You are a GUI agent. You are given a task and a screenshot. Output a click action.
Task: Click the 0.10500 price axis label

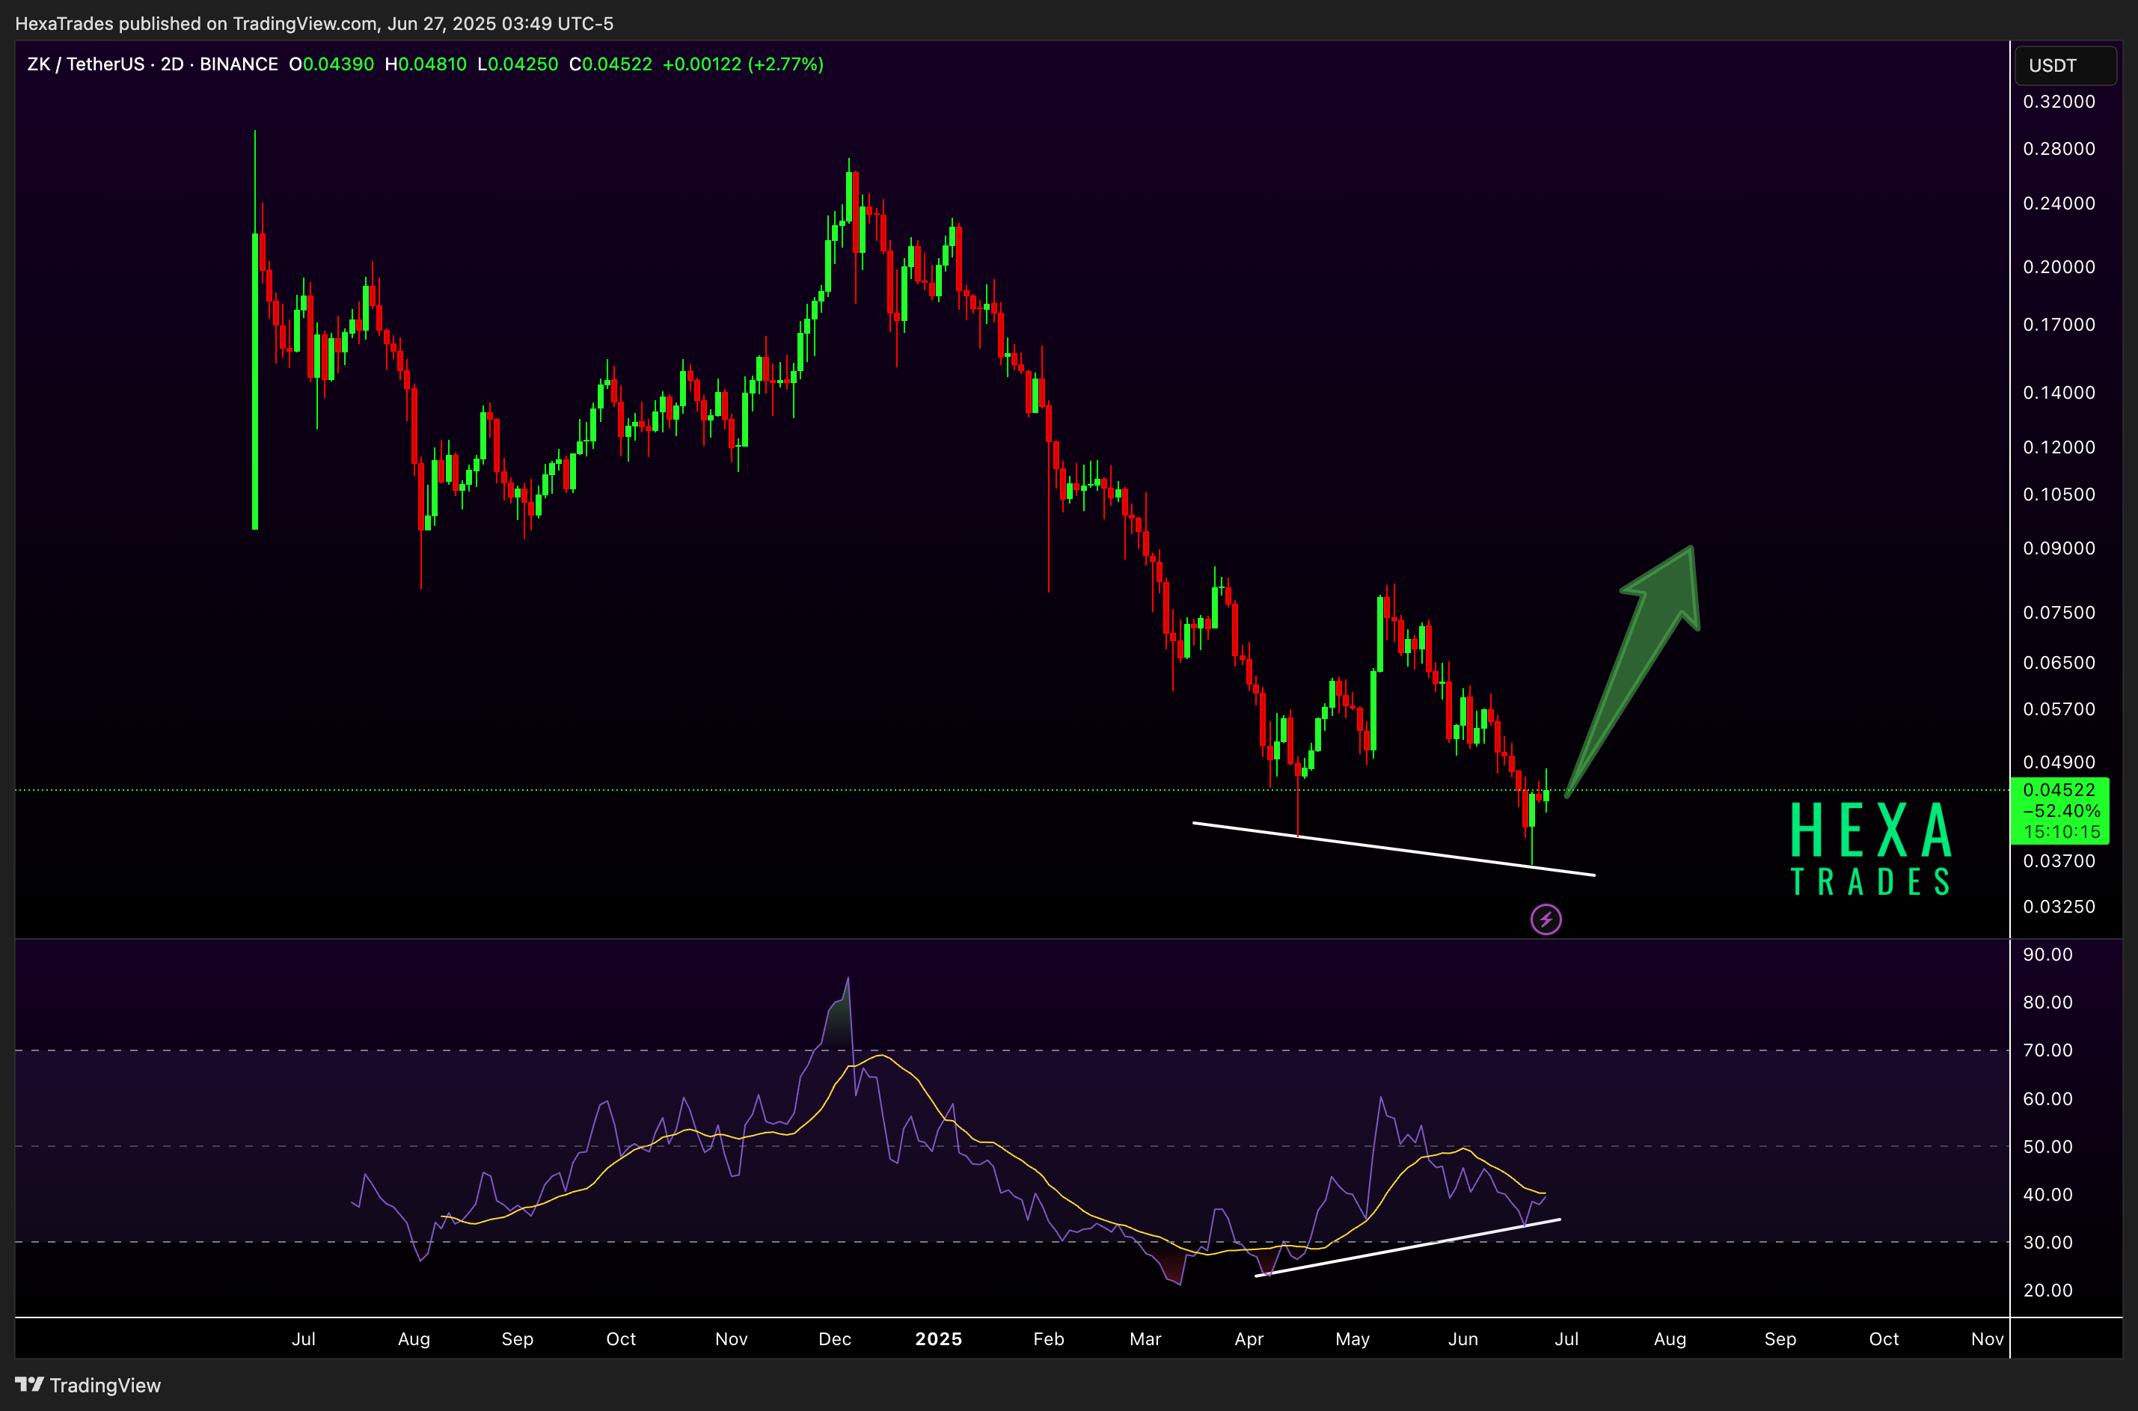point(2059,494)
